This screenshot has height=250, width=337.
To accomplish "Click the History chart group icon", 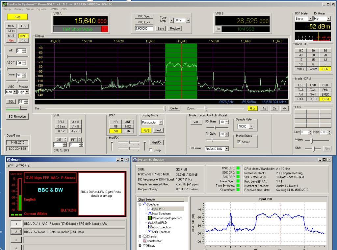I will coord(144,246).
